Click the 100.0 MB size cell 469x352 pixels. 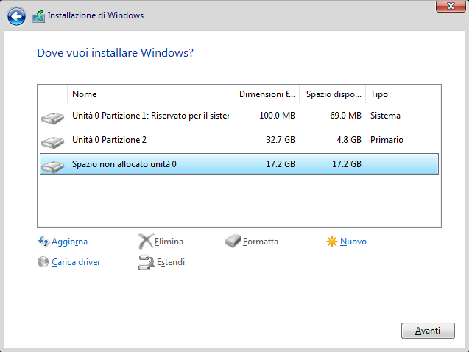click(277, 116)
